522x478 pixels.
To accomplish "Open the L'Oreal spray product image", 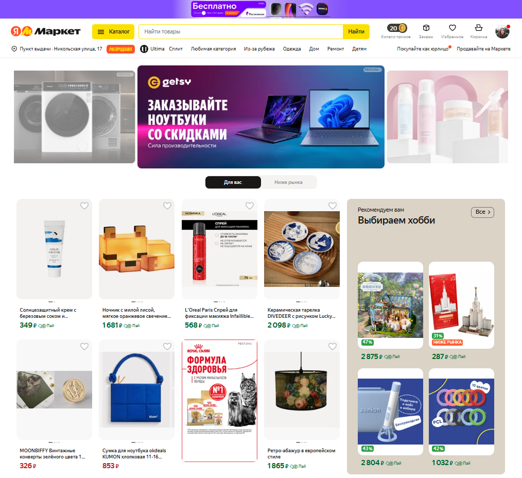I will tap(220, 249).
